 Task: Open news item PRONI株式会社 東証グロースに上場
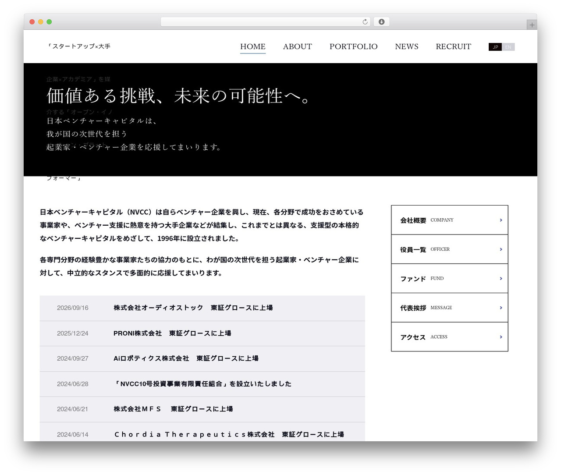172,333
